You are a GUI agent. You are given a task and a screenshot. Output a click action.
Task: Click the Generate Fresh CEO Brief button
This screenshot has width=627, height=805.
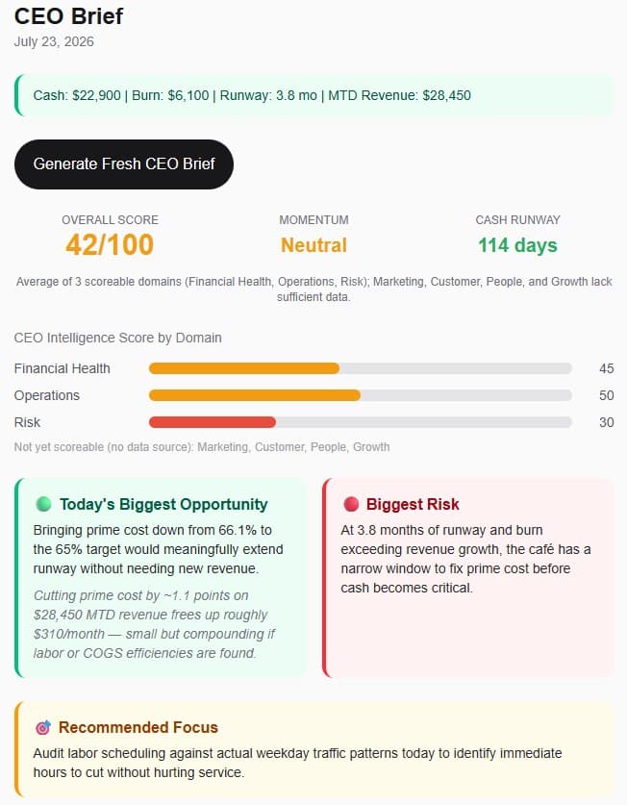pyautogui.click(x=124, y=164)
